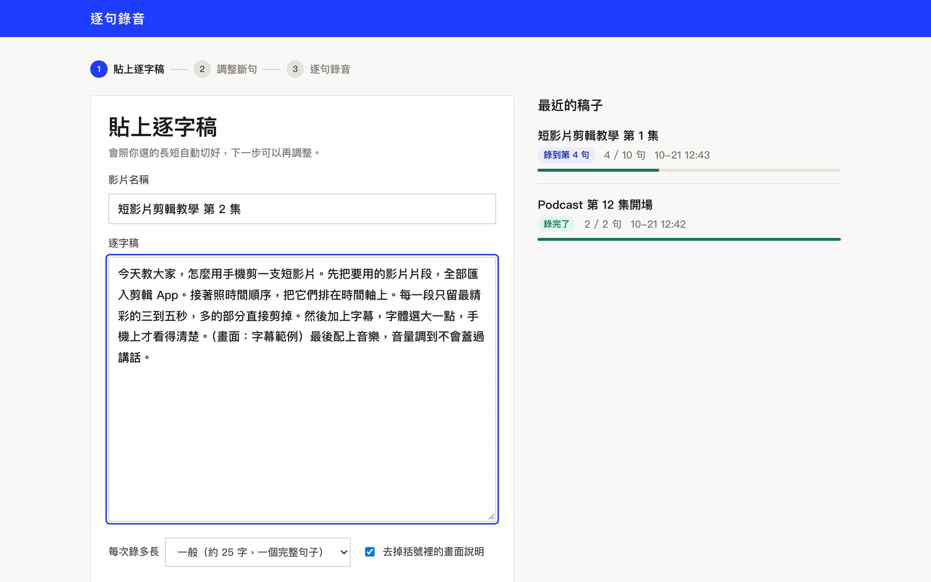This screenshot has width=931, height=582.
Task: Uncheck 去掉括號裡的畫面說明 checkbox
Action: click(370, 551)
